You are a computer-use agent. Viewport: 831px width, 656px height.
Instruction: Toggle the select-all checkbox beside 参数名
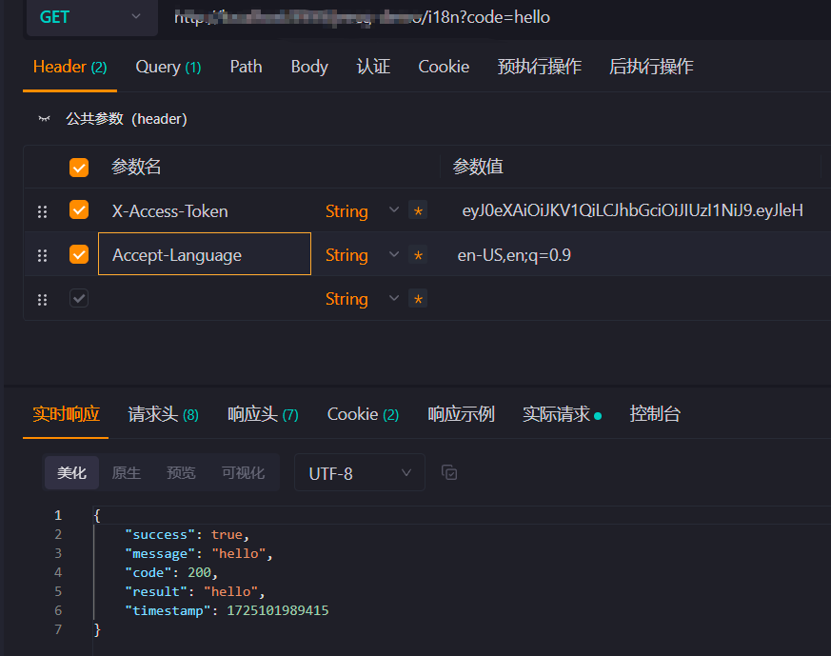click(78, 167)
